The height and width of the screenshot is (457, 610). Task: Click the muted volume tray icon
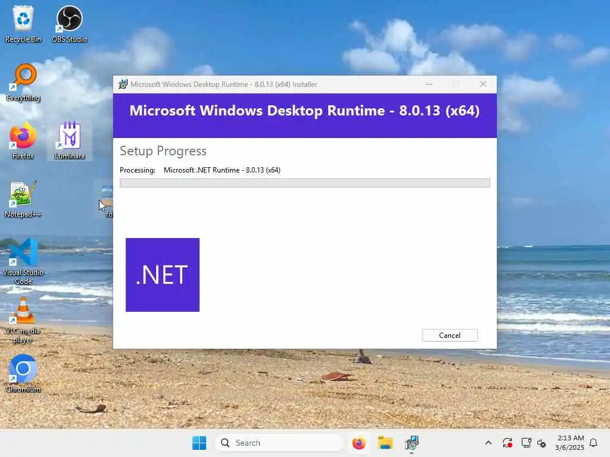pos(541,443)
